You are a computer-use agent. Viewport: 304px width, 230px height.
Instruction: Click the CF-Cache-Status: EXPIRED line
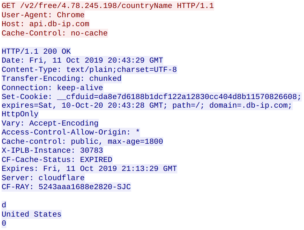click(x=57, y=160)
